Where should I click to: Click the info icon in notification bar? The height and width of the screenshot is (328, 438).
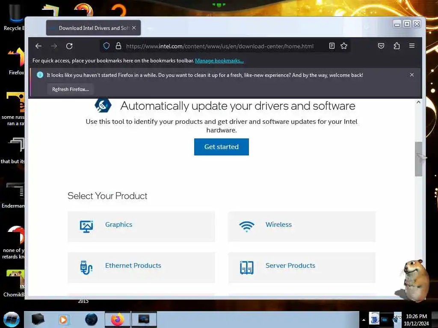pos(40,75)
